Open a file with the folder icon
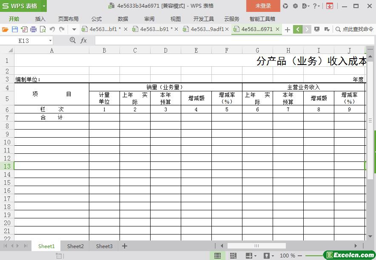Screen dimensions: 376x260 click(x=5, y=29)
